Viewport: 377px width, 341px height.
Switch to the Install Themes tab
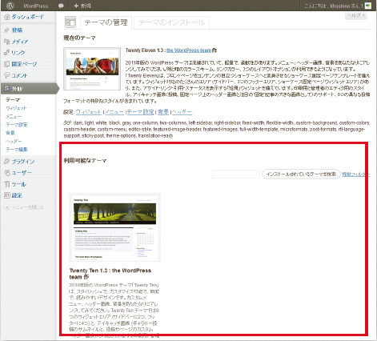tap(171, 22)
